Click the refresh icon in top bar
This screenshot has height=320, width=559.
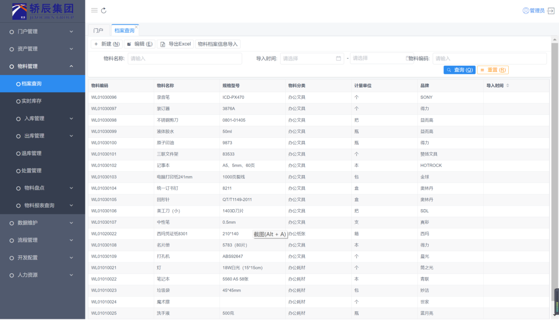104,10
